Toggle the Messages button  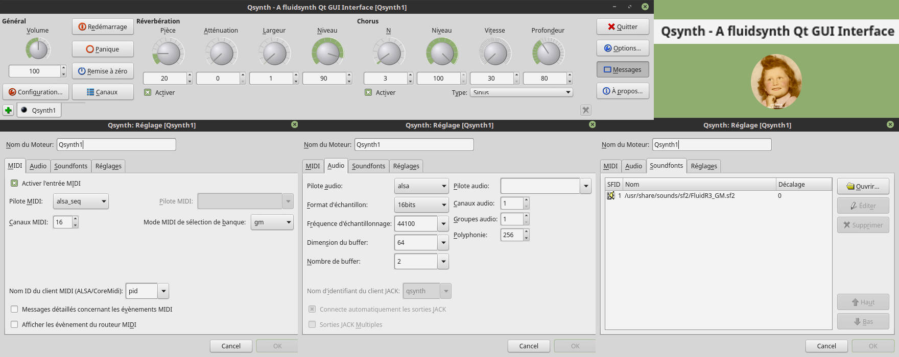pos(623,69)
